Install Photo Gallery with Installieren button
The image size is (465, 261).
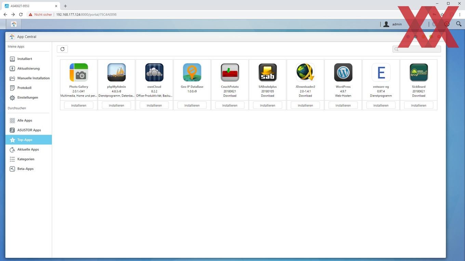79,105
